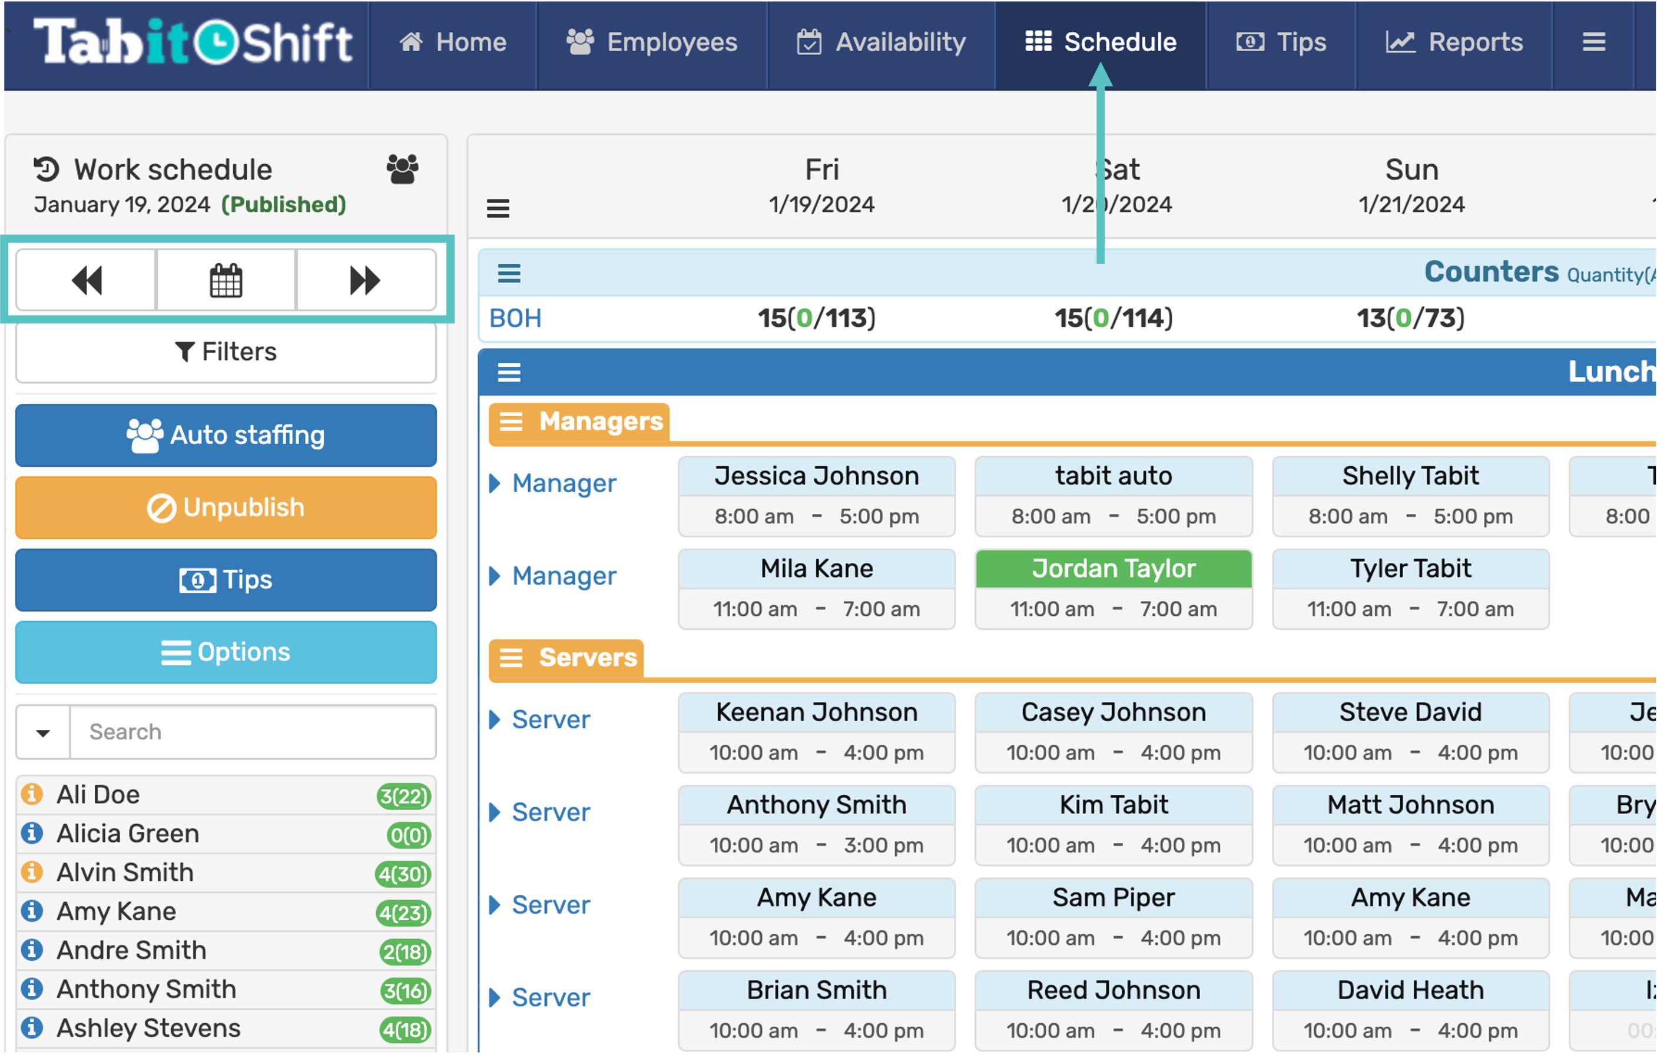Click the Auto staffing button
The width and height of the screenshot is (1657, 1055).
click(x=226, y=435)
